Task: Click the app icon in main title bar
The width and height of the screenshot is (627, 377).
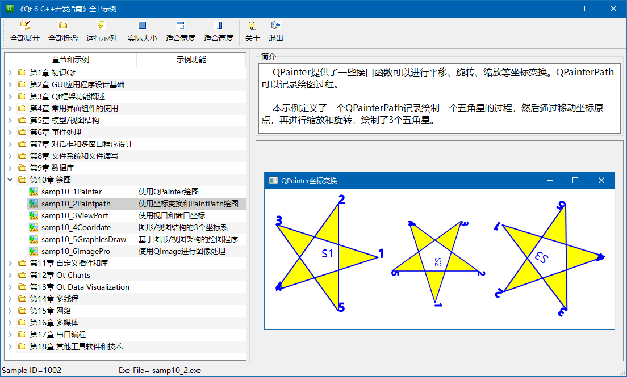Action: click(x=9, y=9)
